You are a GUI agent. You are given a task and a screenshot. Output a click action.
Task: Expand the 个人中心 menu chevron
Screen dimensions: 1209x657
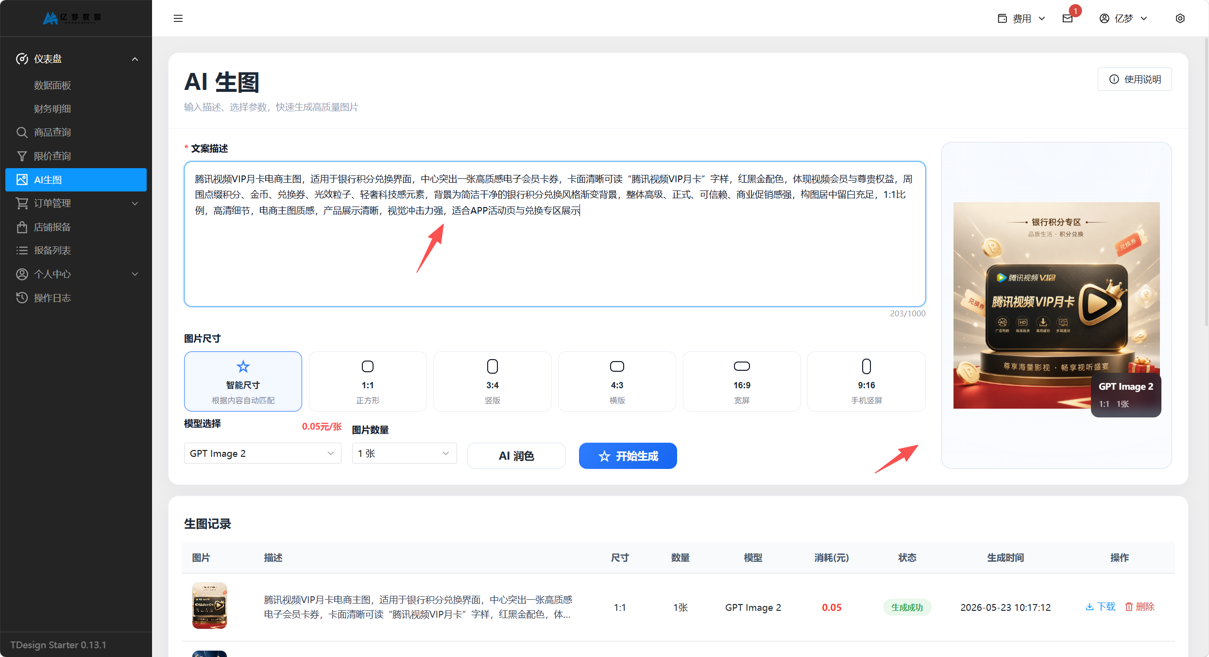click(x=135, y=274)
